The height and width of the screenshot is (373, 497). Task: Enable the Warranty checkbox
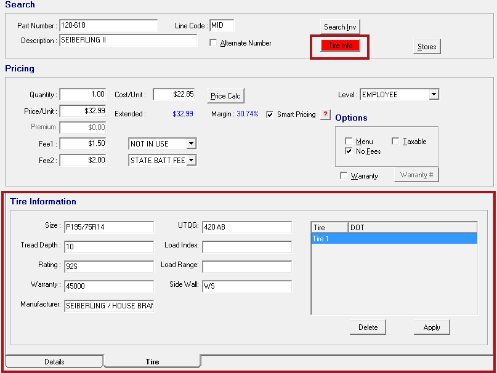point(344,175)
